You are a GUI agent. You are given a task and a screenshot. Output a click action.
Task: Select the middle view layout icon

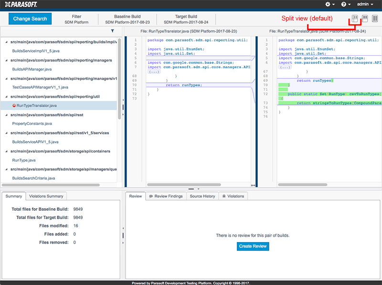(x=365, y=19)
